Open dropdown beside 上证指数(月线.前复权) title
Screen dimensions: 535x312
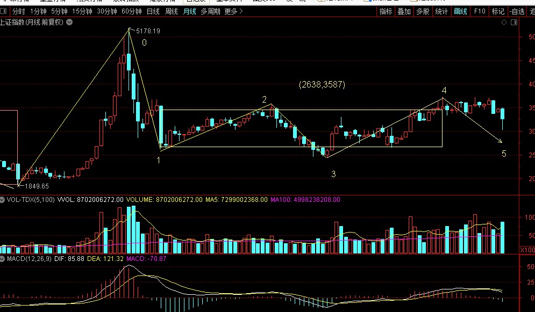click(69, 23)
